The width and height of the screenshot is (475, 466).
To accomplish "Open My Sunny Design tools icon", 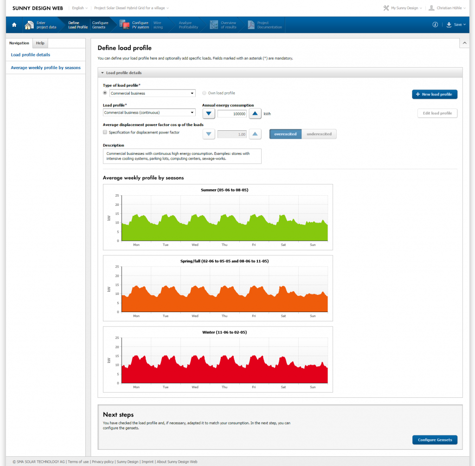I will 386,8.
